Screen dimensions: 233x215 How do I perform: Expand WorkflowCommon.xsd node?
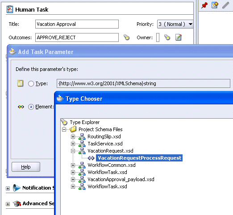coord(73,165)
